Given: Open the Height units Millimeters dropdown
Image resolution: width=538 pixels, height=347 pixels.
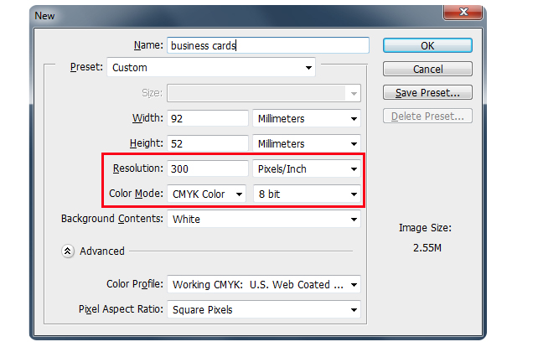Looking at the screenshot, I should pyautogui.click(x=307, y=143).
